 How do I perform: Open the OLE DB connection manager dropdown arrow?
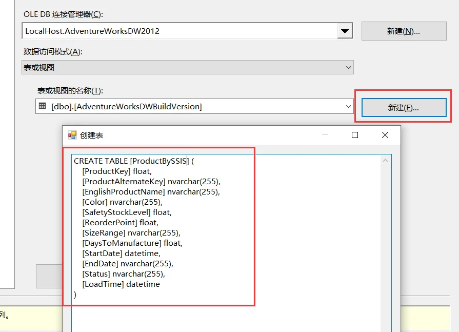pos(345,31)
